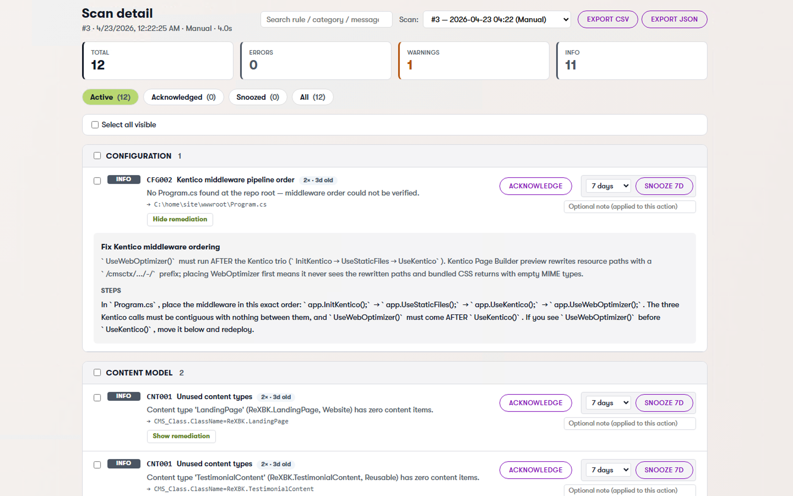The height and width of the screenshot is (496, 793).
Task: Open the scan selector dropdown
Action: 496,19
